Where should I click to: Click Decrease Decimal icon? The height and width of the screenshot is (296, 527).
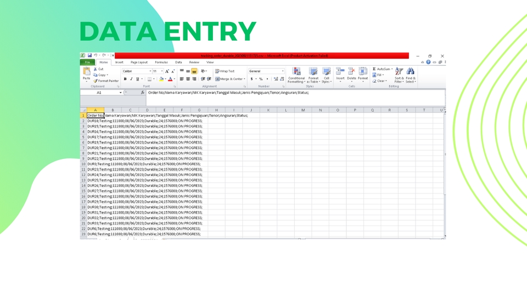pyautogui.click(x=282, y=79)
